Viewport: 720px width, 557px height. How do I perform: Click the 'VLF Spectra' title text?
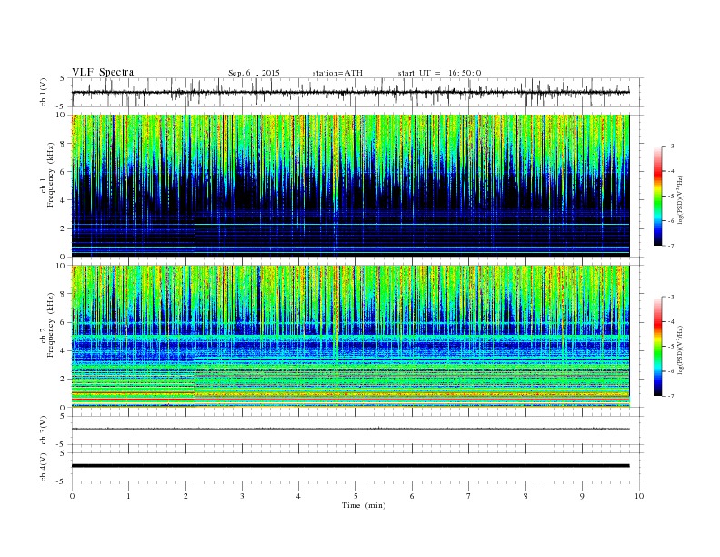(103, 72)
